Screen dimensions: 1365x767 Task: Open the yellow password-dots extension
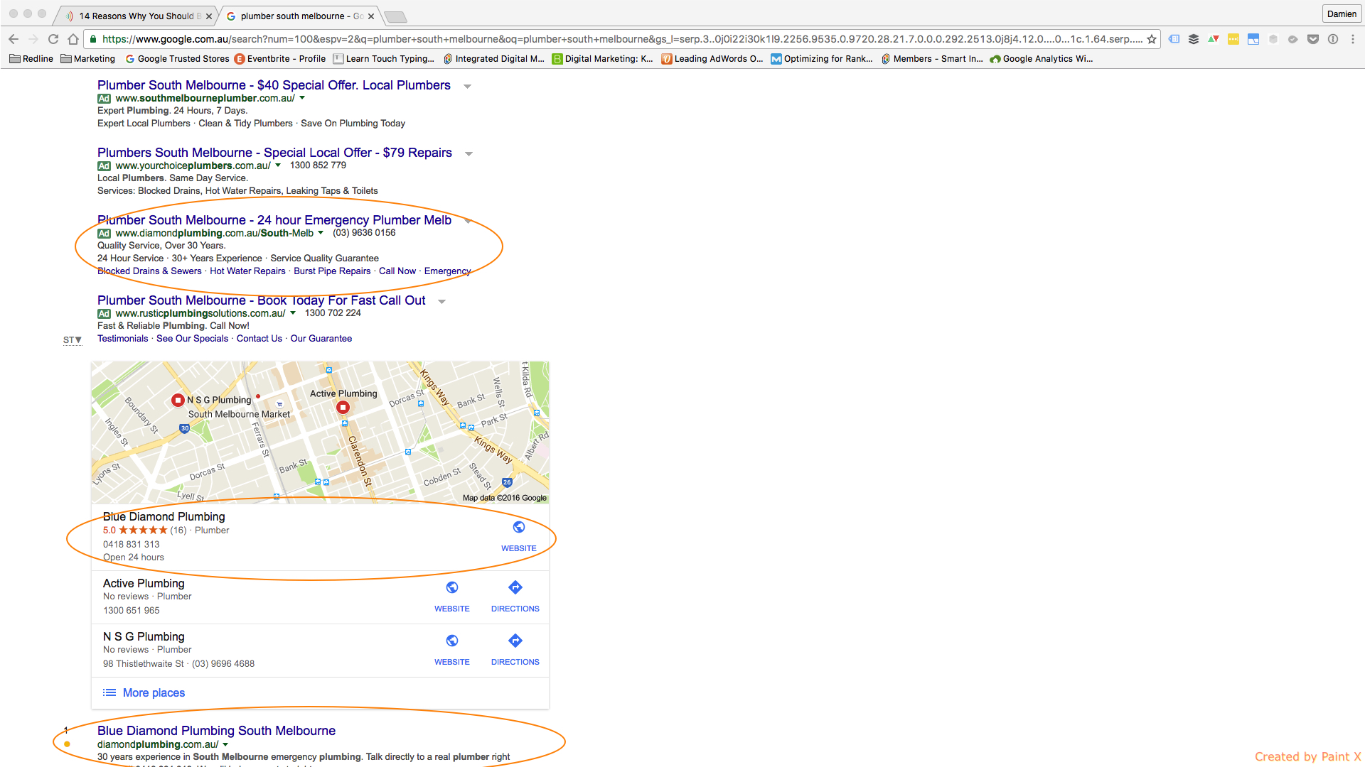tap(1233, 39)
